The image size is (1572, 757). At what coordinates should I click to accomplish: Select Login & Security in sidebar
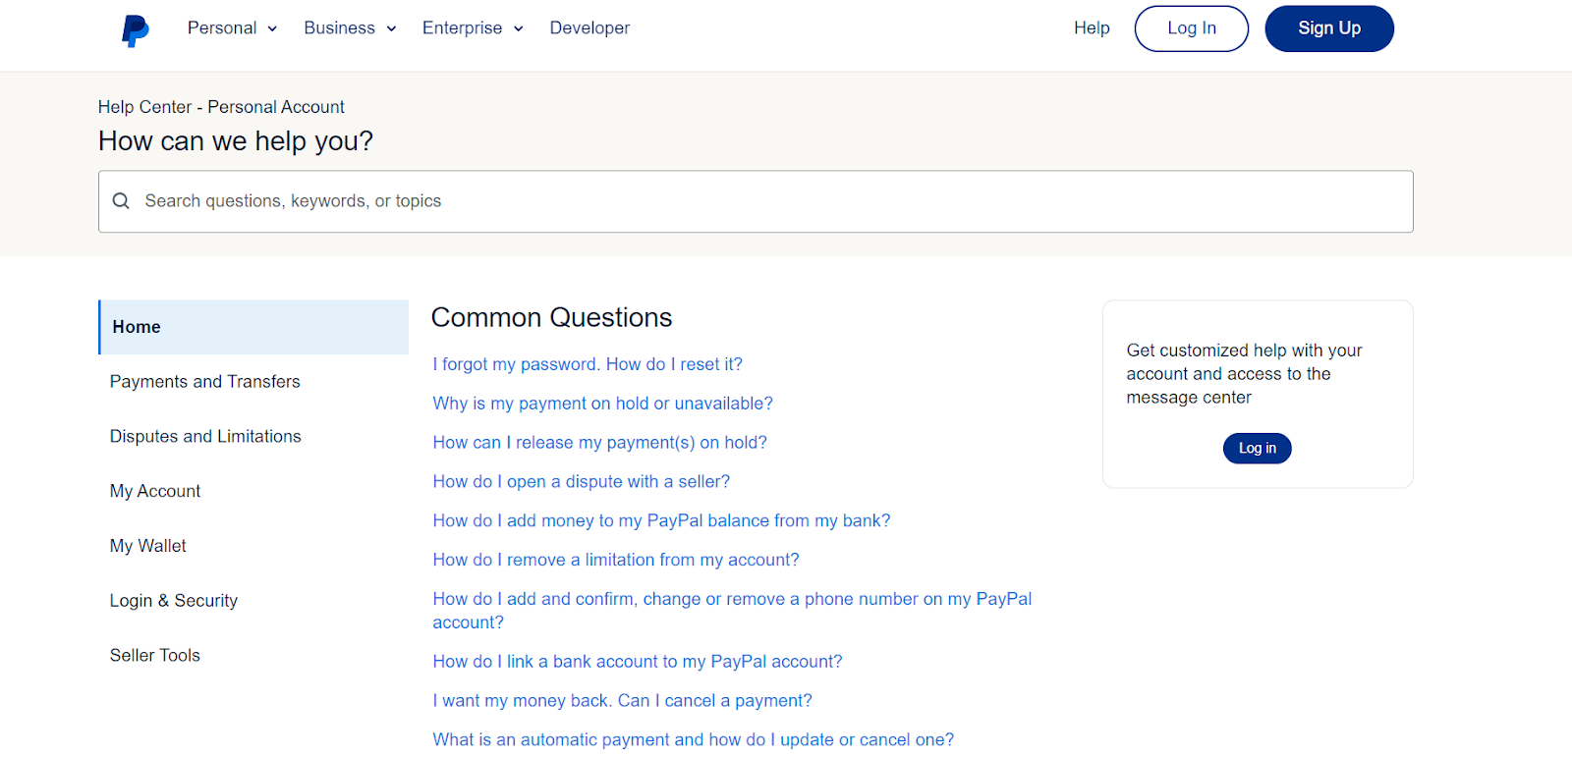[174, 601]
